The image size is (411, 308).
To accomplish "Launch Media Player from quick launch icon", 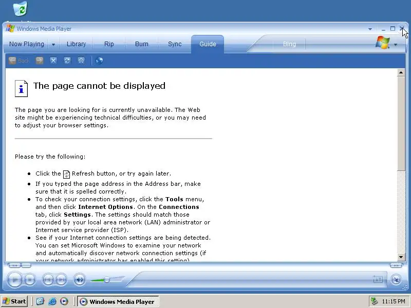I will (x=64, y=301).
